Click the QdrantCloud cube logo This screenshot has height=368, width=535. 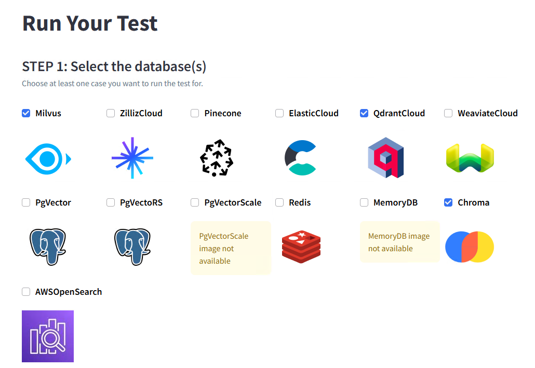(386, 158)
